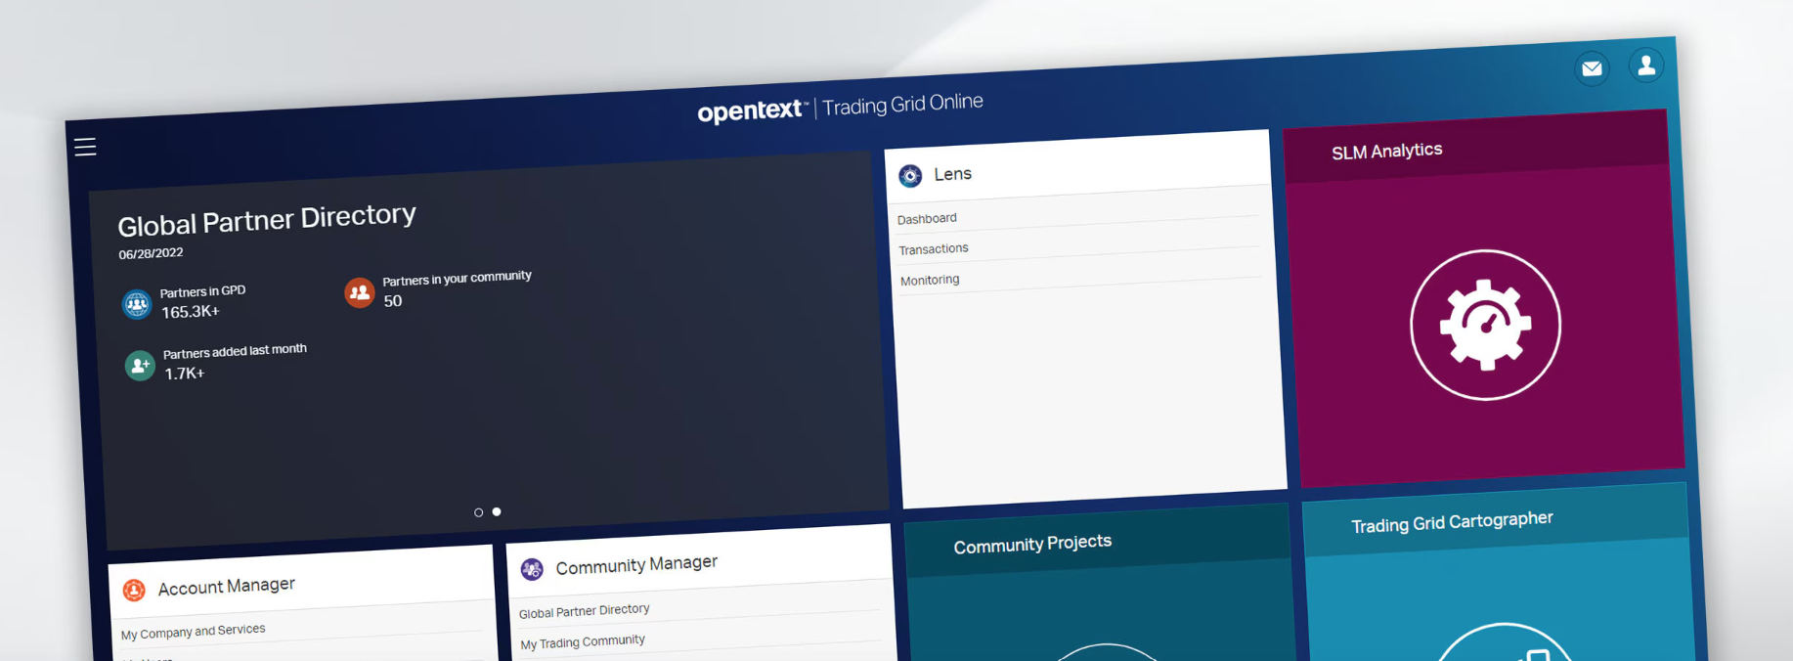Click the Account Manager tile icon

tap(134, 590)
